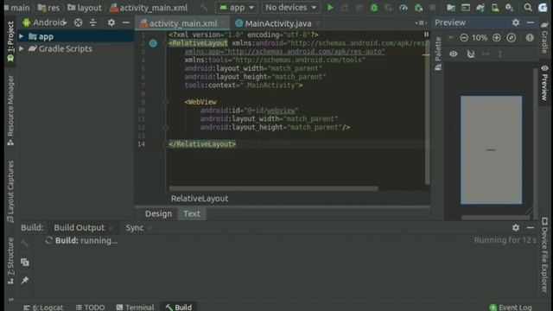Select the Sync tab

click(x=135, y=228)
